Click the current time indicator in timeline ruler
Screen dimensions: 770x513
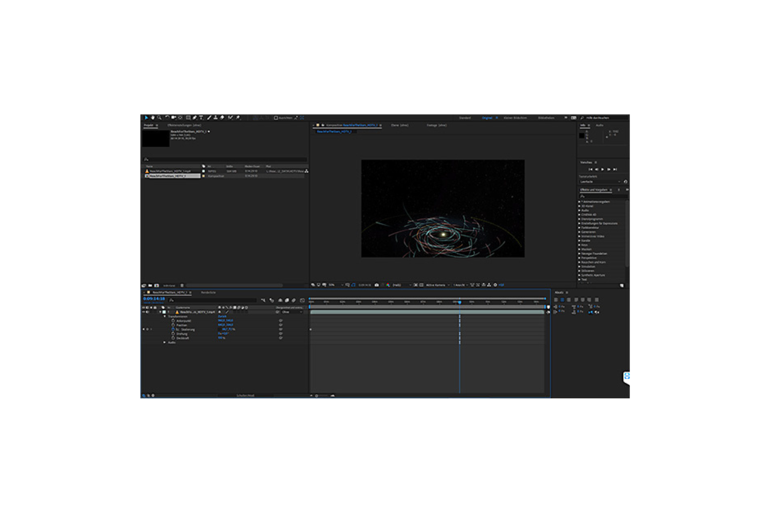click(460, 302)
